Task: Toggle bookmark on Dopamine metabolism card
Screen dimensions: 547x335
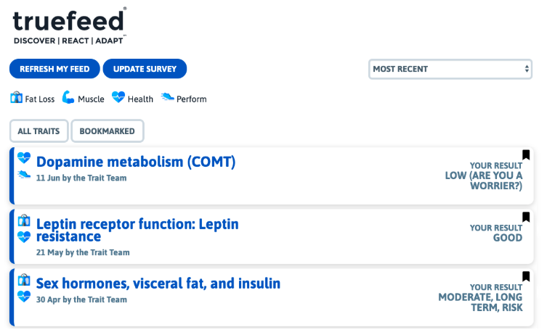Action: (526, 154)
